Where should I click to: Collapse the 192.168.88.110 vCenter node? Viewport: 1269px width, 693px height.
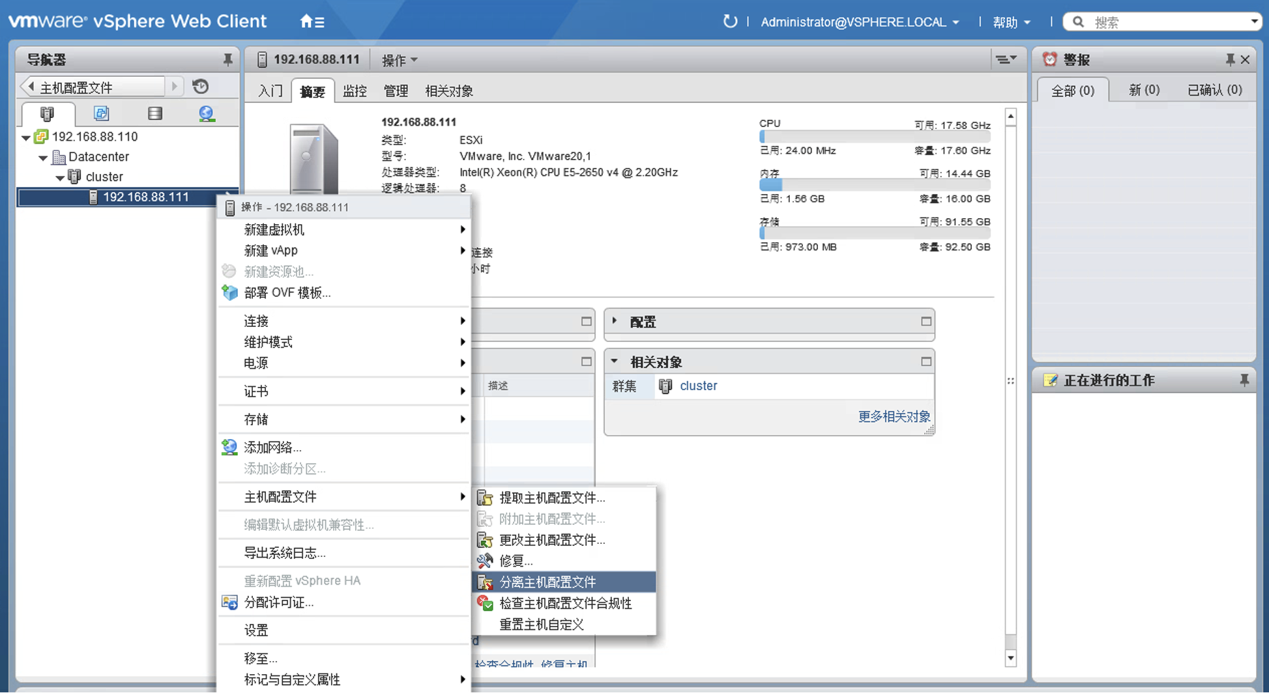(25, 137)
